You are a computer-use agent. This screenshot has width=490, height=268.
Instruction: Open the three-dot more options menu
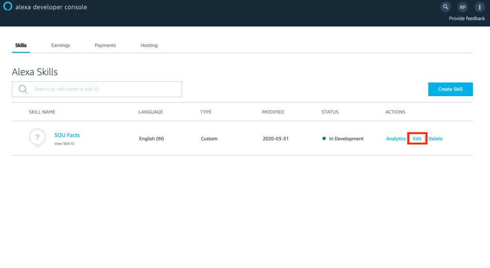[479, 7]
